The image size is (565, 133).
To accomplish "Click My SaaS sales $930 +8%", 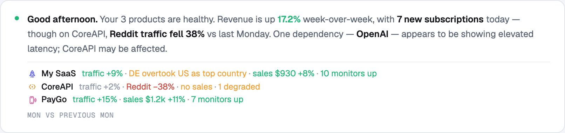I will (284, 73).
